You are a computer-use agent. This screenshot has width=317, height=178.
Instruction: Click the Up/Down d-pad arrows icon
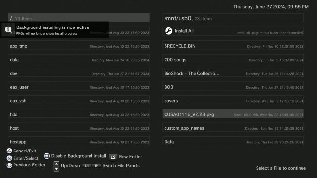57,166
